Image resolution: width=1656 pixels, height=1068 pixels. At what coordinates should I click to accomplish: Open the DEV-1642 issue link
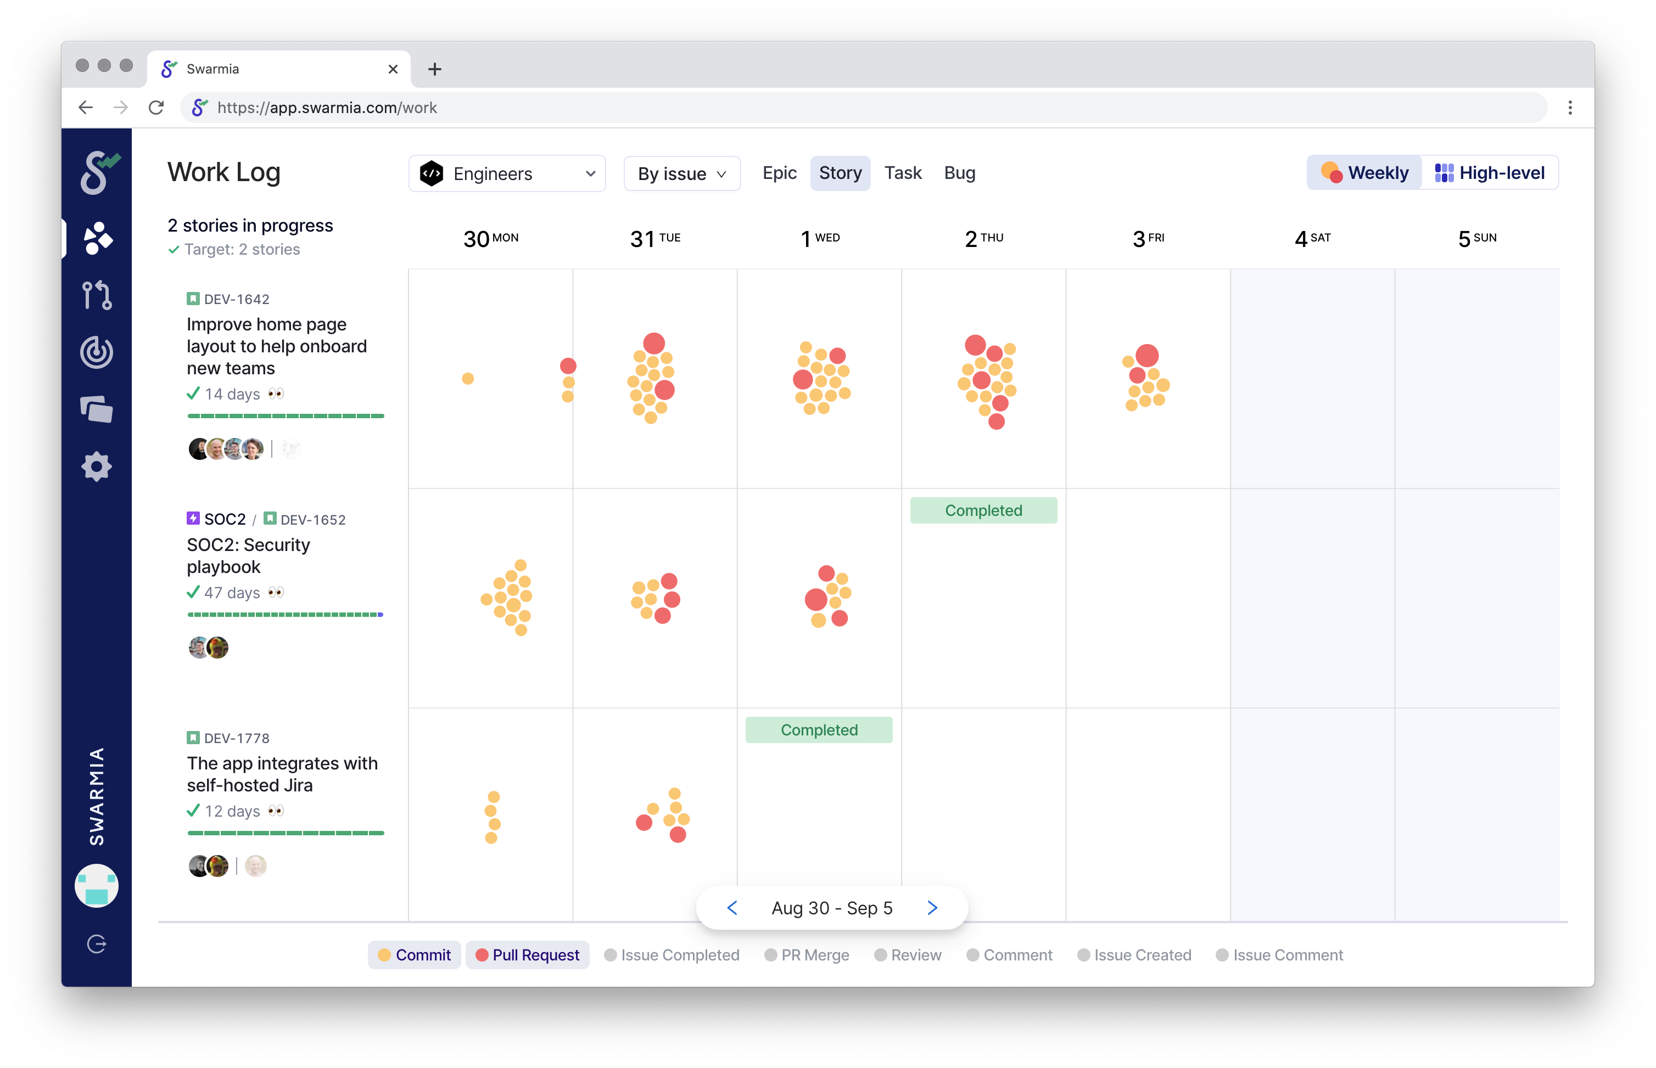coord(236,300)
